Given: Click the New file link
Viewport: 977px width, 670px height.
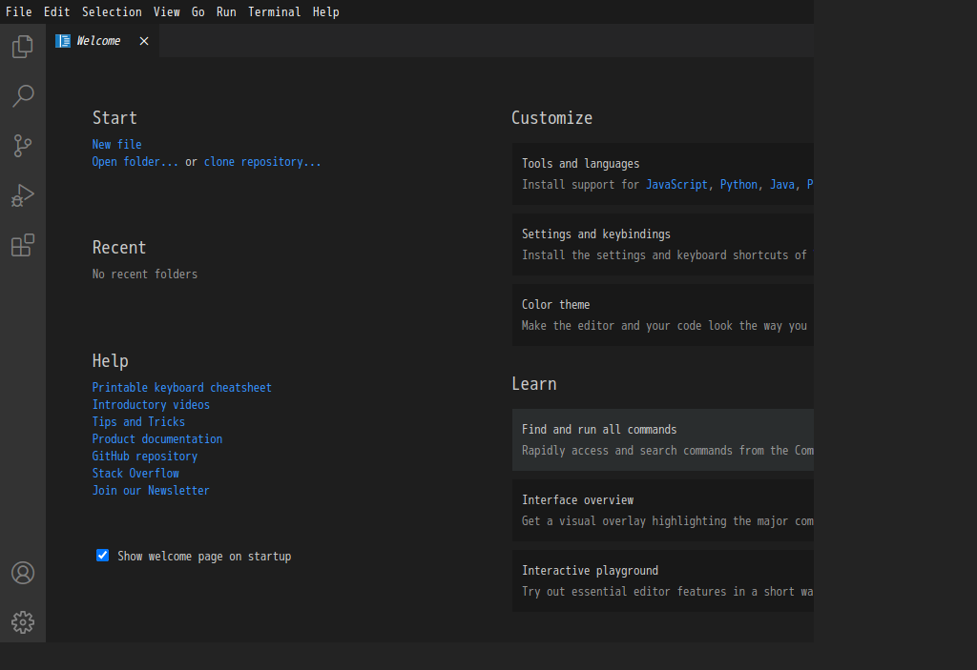Looking at the screenshot, I should pos(117,145).
